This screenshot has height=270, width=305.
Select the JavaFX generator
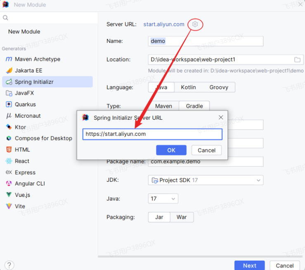coord(47,93)
